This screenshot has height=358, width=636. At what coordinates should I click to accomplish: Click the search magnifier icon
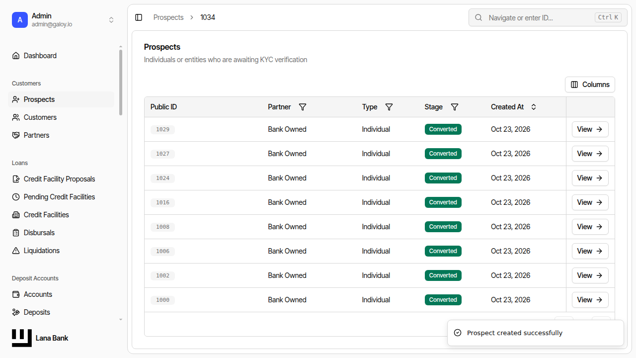coord(478,17)
